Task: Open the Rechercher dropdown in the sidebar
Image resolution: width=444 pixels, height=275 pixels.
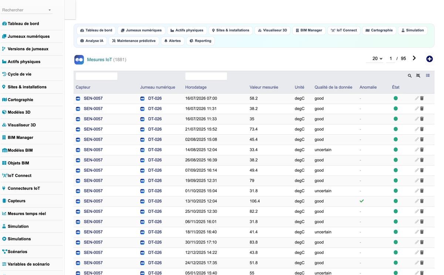Action: [27, 10]
